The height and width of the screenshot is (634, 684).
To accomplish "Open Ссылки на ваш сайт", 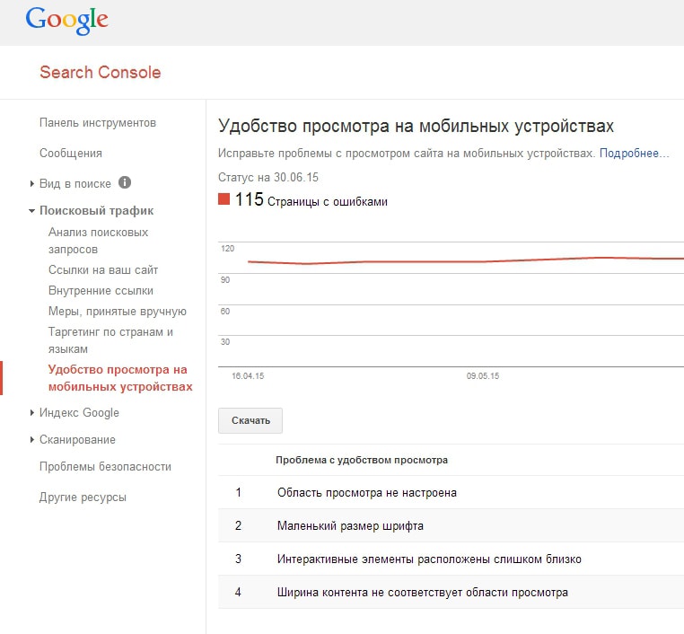I will [103, 270].
